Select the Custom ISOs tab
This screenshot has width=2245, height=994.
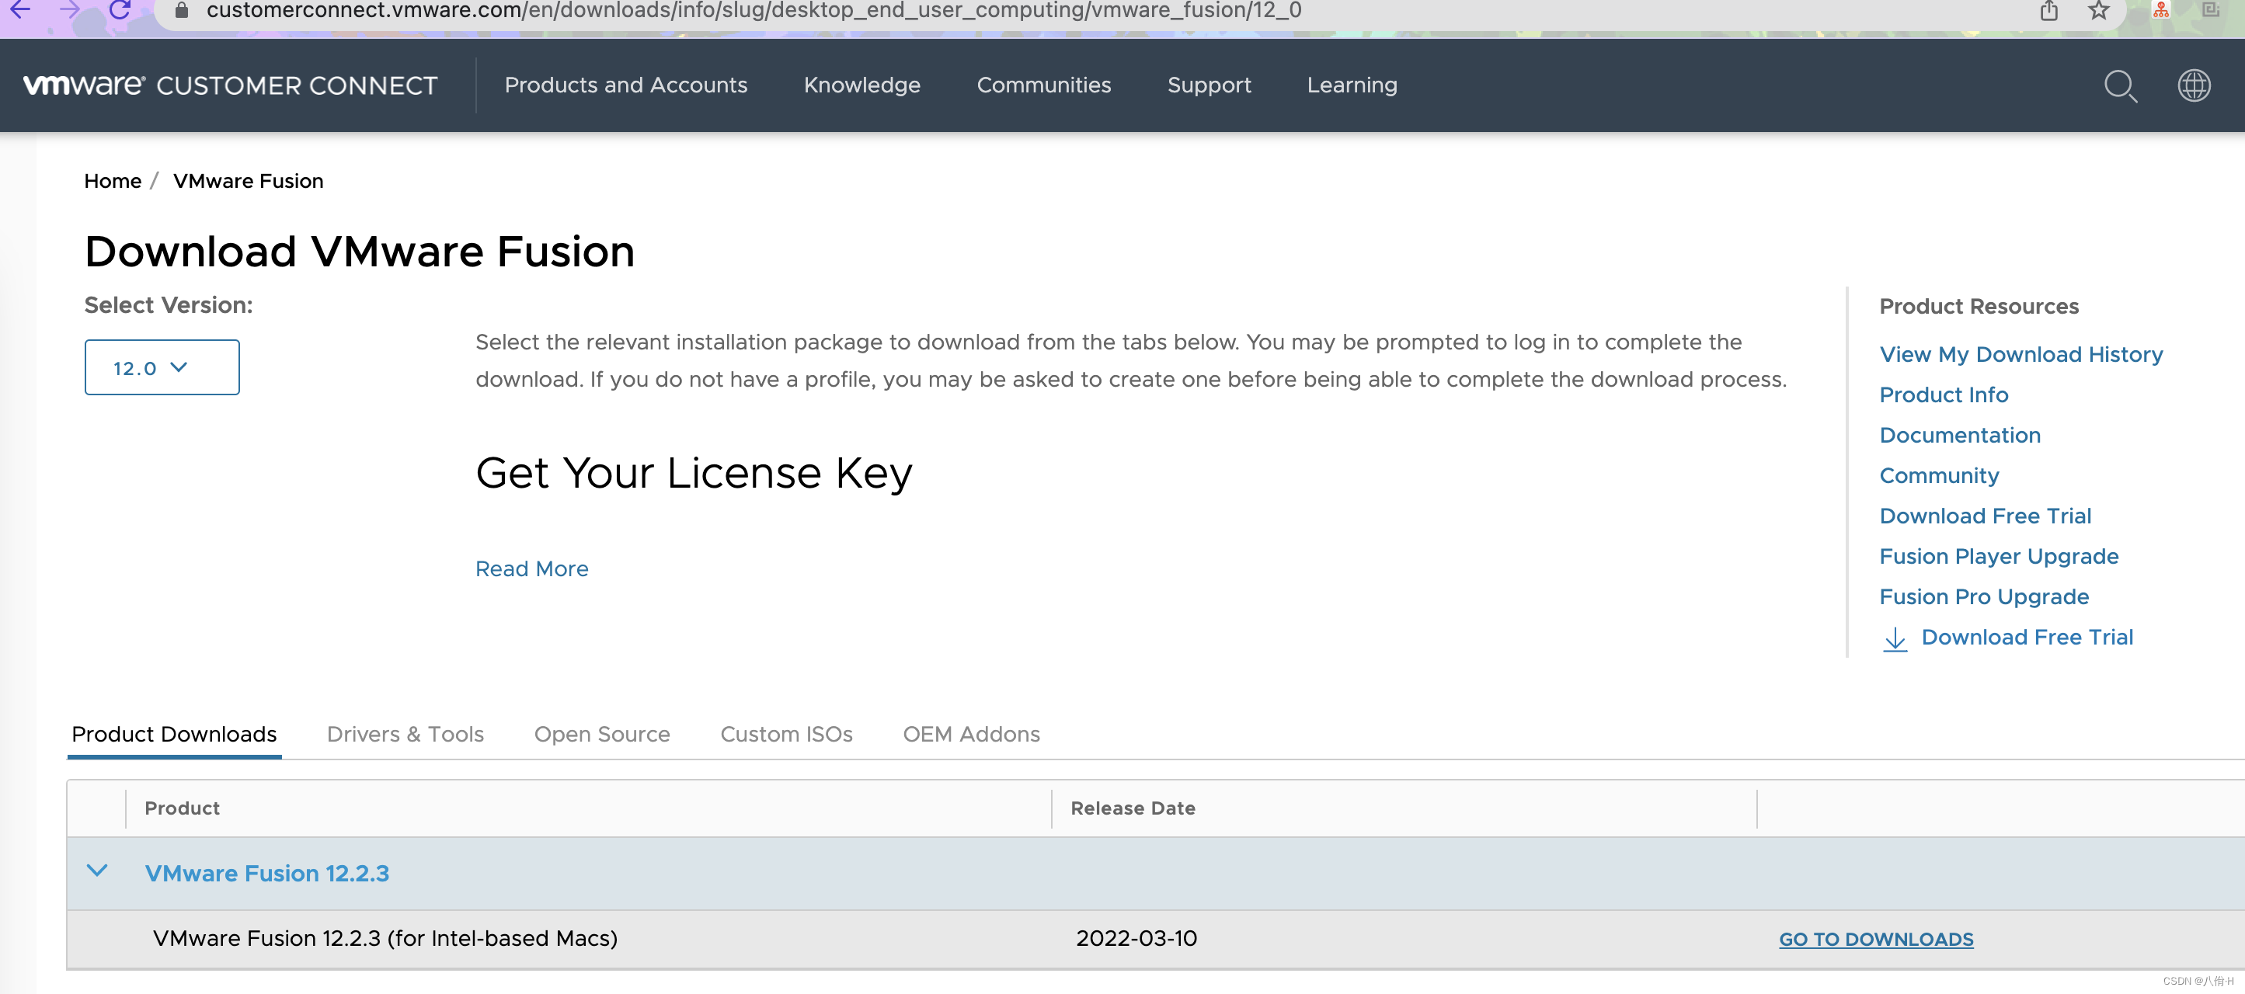tap(786, 735)
